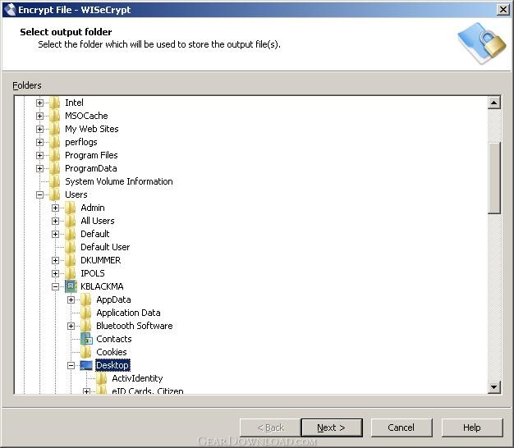Screen dimensions: 514x448
Task: Click the IPOLS folder icon
Action: [71, 273]
